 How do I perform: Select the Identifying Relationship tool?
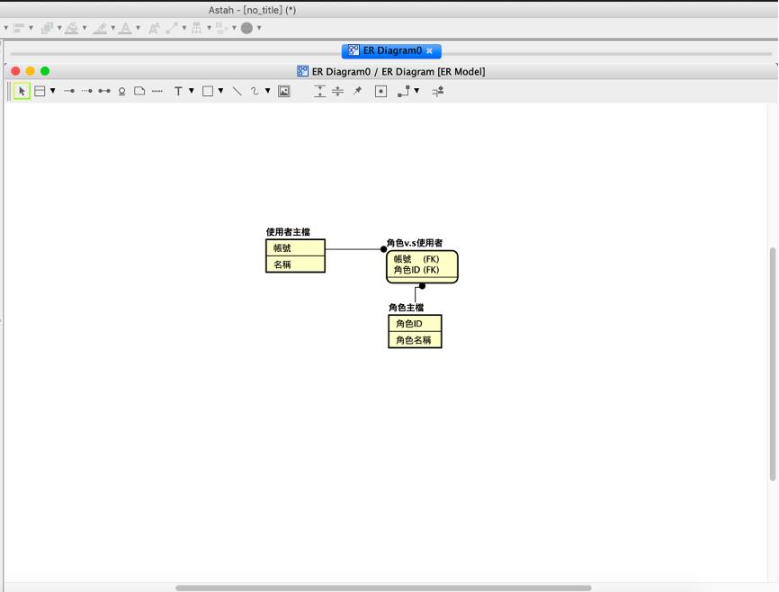pyautogui.click(x=69, y=91)
